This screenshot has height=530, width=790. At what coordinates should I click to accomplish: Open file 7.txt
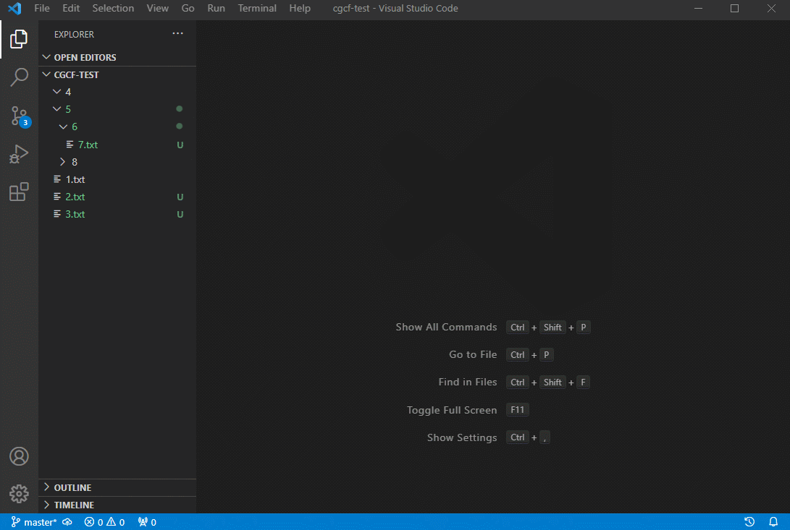point(117,145)
